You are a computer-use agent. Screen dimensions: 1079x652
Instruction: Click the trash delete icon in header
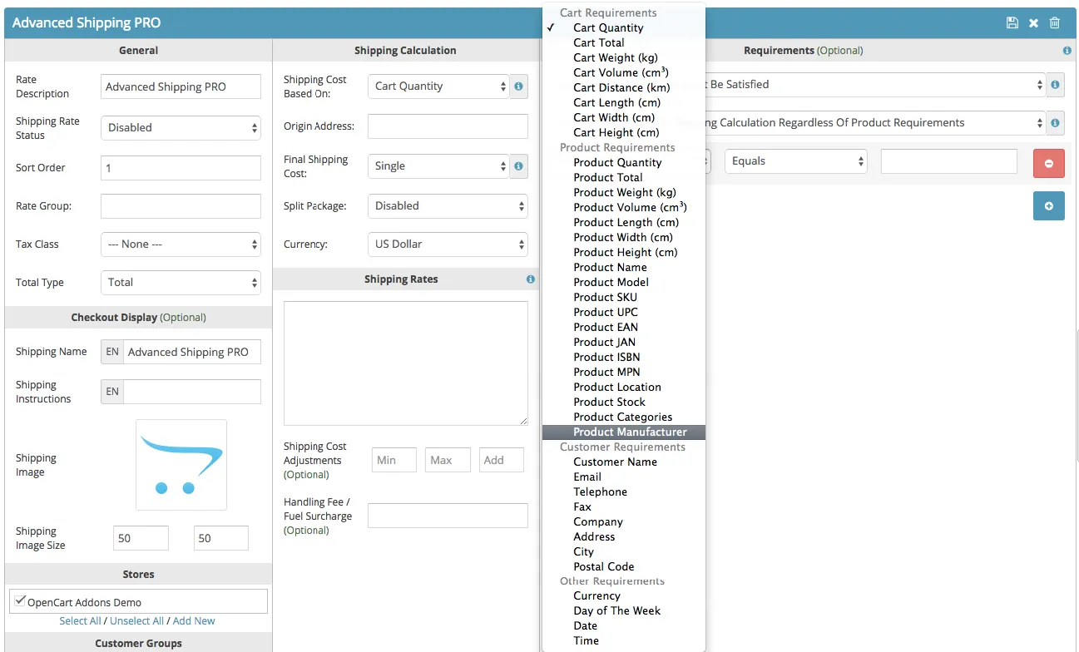pos(1055,23)
